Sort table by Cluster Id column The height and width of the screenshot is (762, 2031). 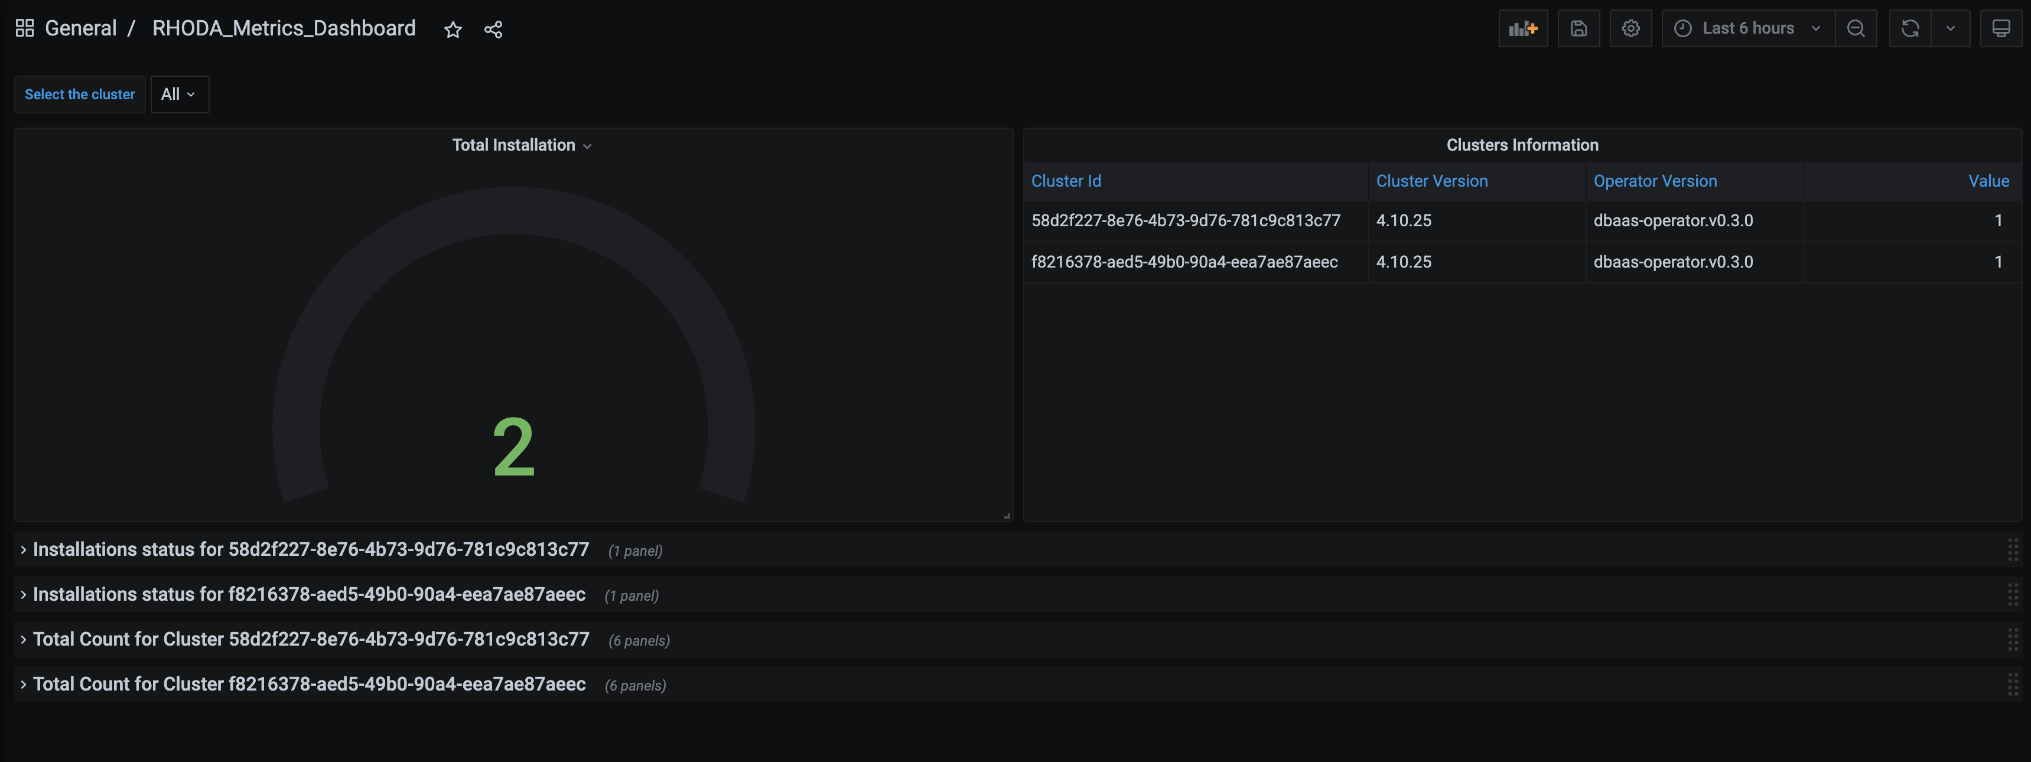pyautogui.click(x=1066, y=180)
